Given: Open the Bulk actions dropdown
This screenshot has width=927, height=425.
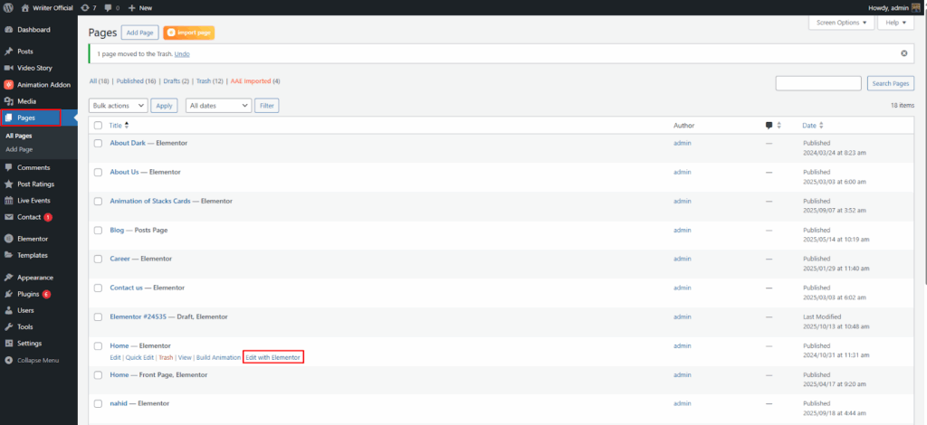Looking at the screenshot, I should point(118,106).
